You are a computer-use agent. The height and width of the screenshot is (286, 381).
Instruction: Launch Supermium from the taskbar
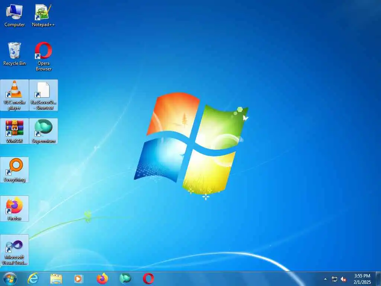click(125, 279)
